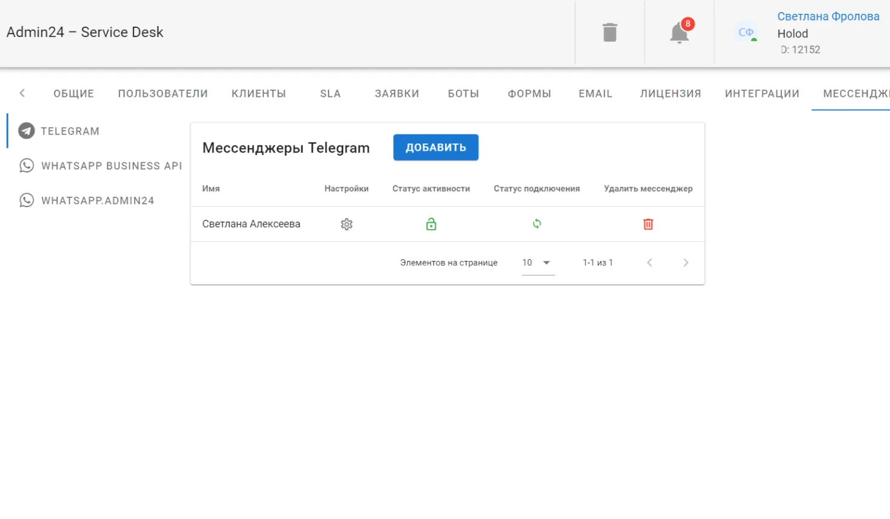890x519 pixels.
Task: Open WhatsApp Business API section
Action: pos(100,165)
